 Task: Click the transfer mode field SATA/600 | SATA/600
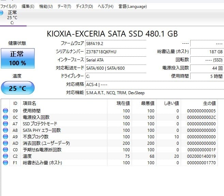point(116,68)
